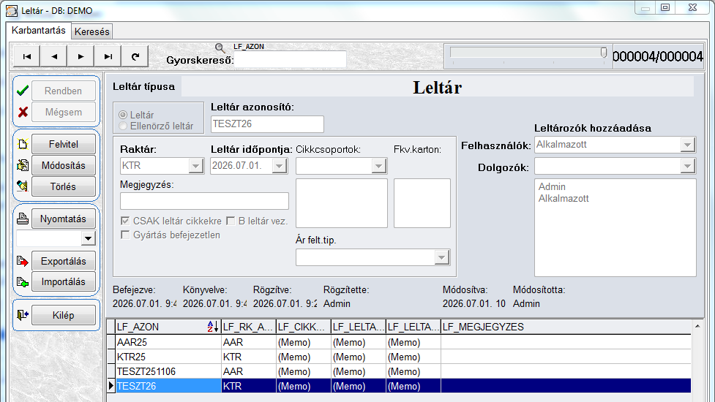Click the KTR cell in the TESZT26 row
Image resolution: width=715 pixels, height=402 pixels.
249,386
